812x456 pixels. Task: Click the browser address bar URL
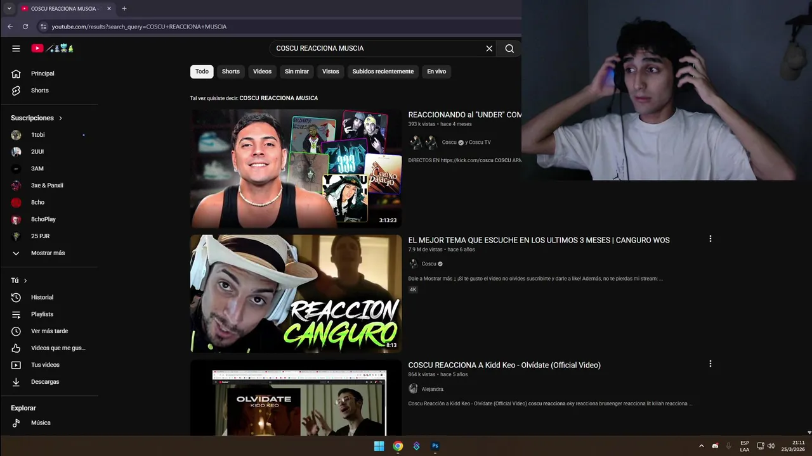click(x=139, y=27)
